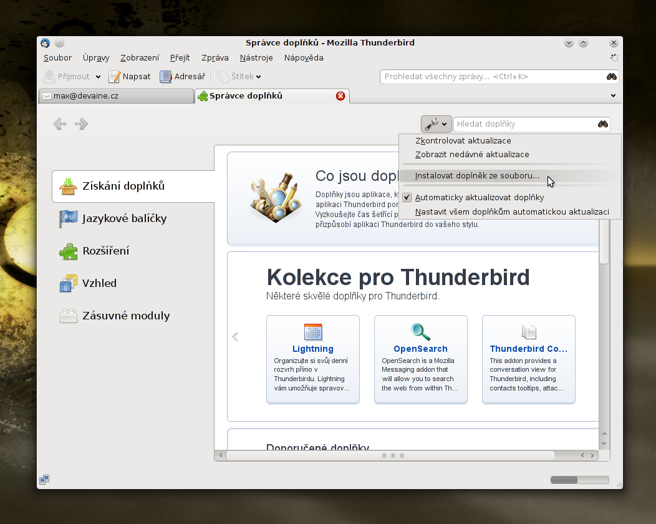This screenshot has width=656, height=524.
Task: Click binoculars icon in global message search
Action: pyautogui.click(x=612, y=77)
